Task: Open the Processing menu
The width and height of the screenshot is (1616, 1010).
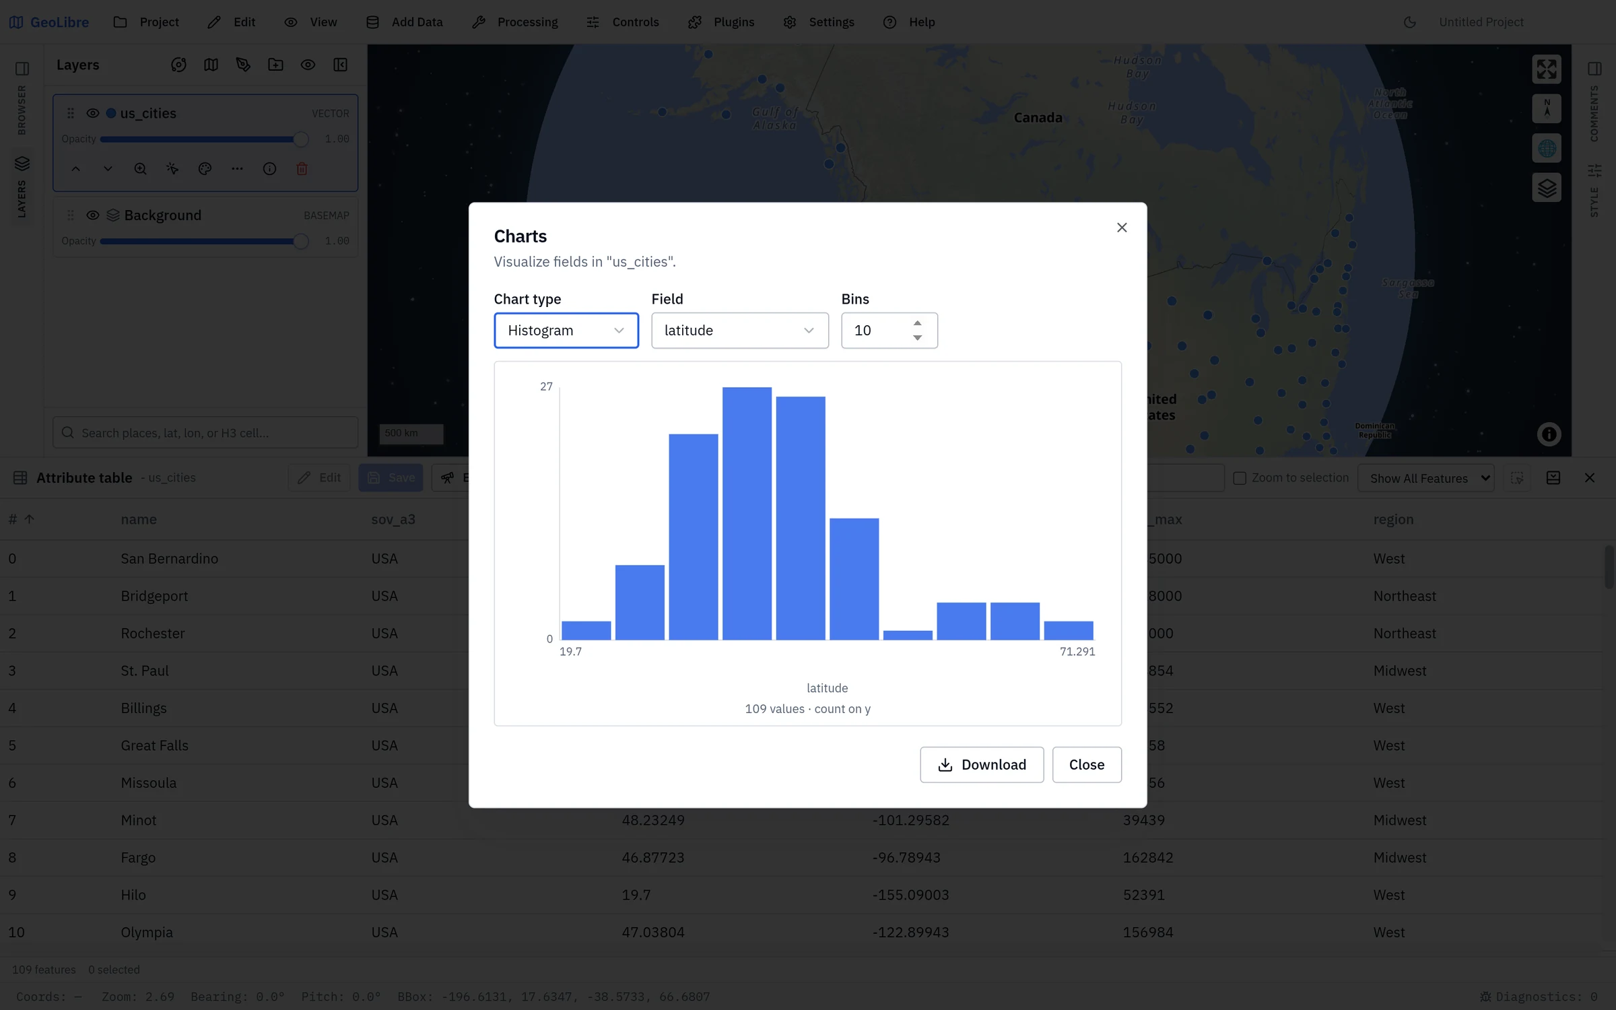Action: pos(515,22)
